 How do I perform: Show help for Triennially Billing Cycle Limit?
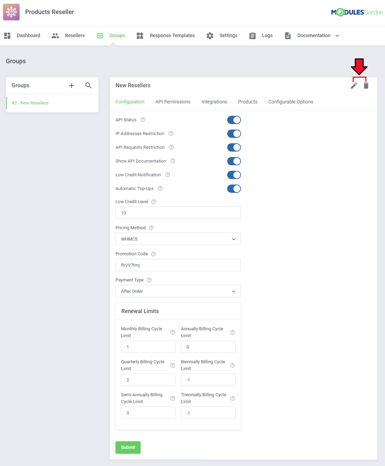[x=232, y=398]
